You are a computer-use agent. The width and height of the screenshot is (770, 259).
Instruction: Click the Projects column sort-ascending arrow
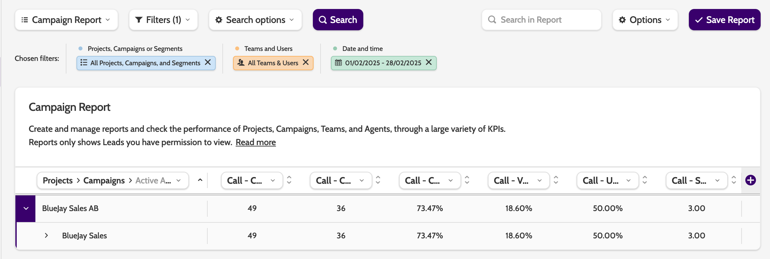point(200,180)
